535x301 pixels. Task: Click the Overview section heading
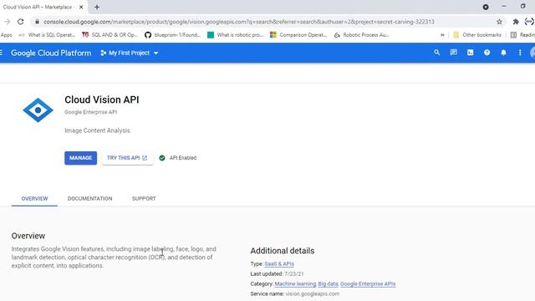28,236
